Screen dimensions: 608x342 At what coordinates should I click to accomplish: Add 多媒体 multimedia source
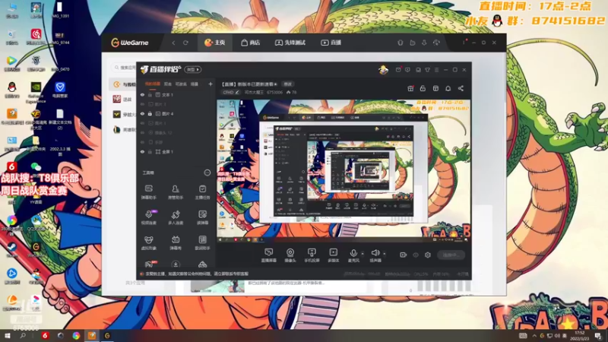(x=333, y=255)
